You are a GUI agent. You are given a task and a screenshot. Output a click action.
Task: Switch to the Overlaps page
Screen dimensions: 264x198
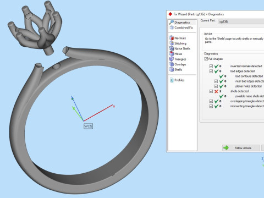click(180, 64)
